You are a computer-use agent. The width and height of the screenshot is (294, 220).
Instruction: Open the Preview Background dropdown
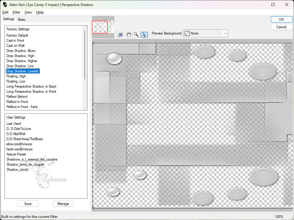[205, 33]
